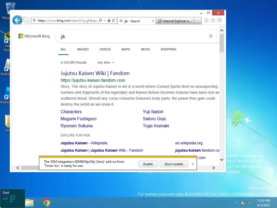Open the Characters sublink
Viewport: 277px width, 208px height.
pyautogui.click(x=71, y=112)
